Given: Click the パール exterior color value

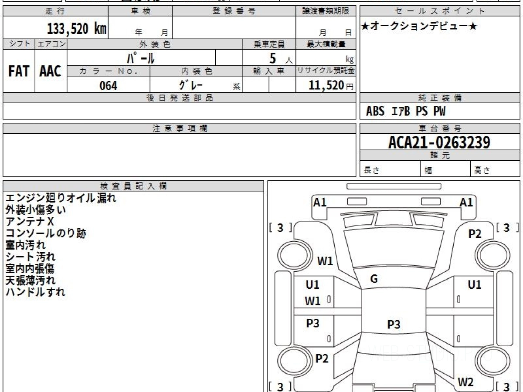Looking at the screenshot, I should (141, 58).
